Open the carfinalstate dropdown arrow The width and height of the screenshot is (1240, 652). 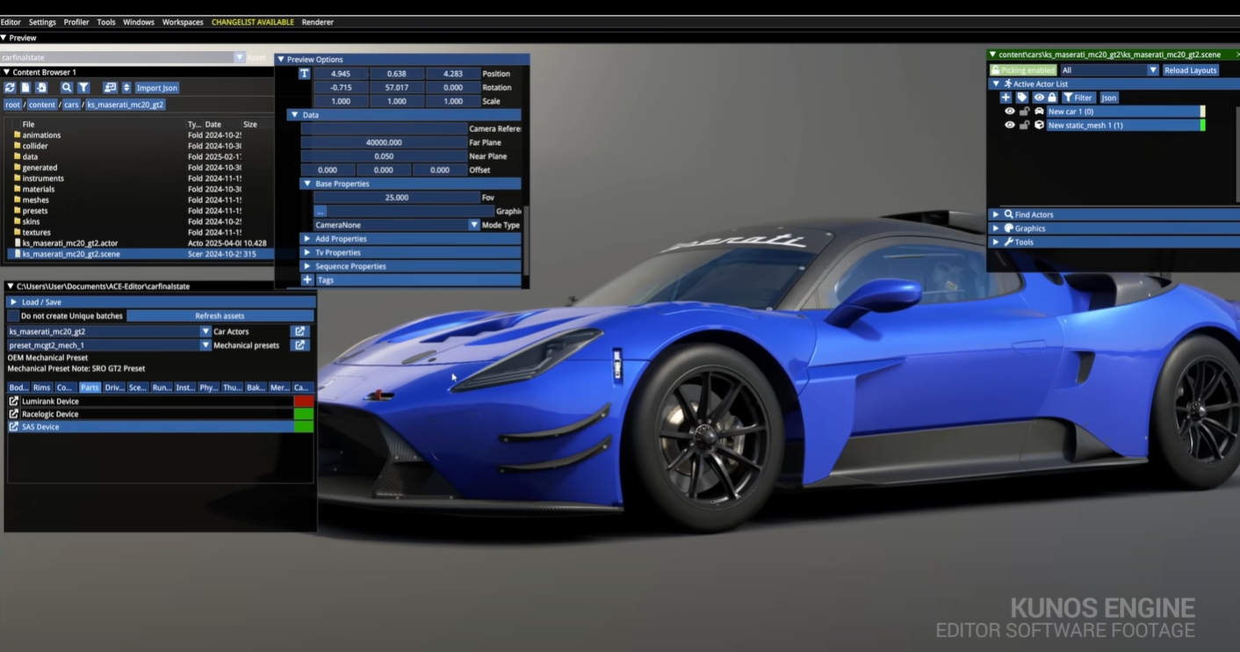239,57
